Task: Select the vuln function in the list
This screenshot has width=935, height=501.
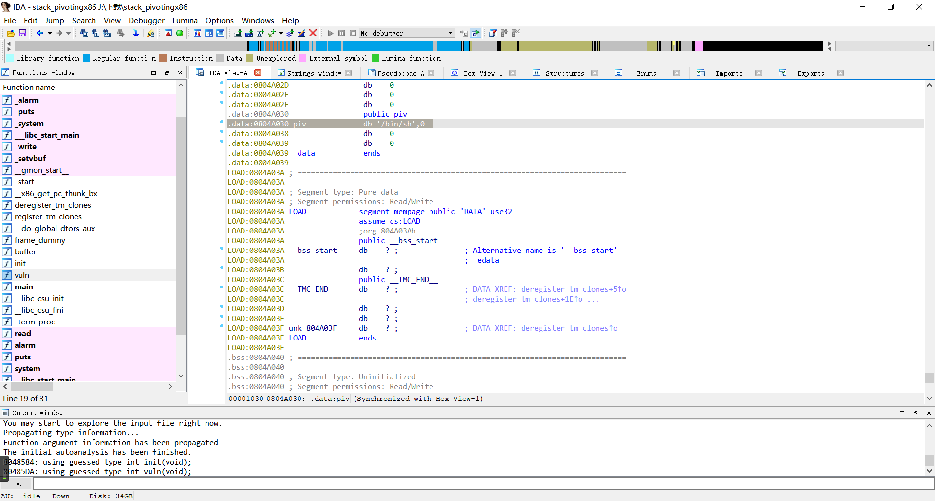Action: pyautogui.click(x=22, y=275)
